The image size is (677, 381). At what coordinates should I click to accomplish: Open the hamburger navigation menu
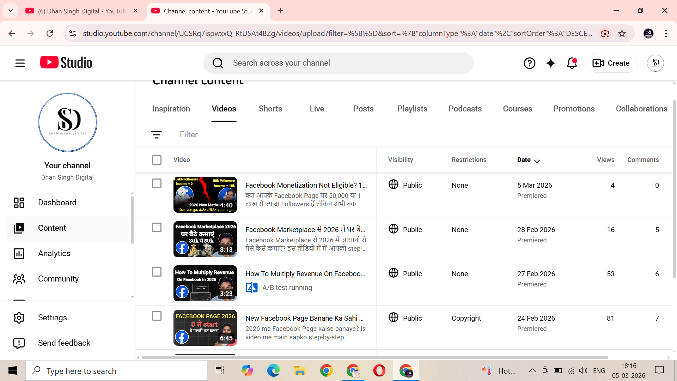tap(20, 63)
